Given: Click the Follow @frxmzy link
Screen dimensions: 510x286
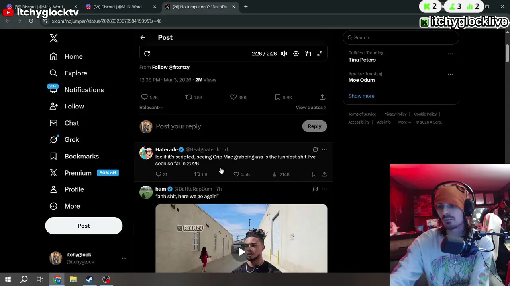Looking at the screenshot, I should [x=171, y=67].
